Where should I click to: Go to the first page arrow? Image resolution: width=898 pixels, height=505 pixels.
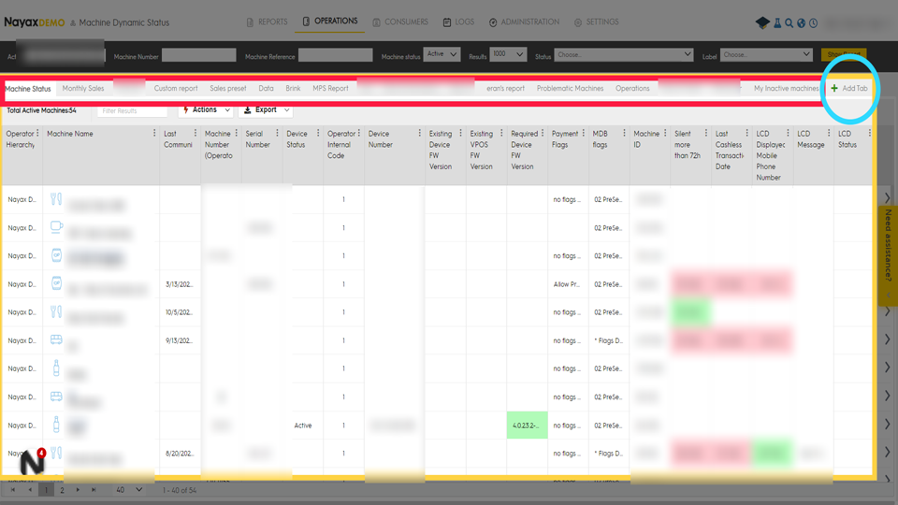pos(12,489)
